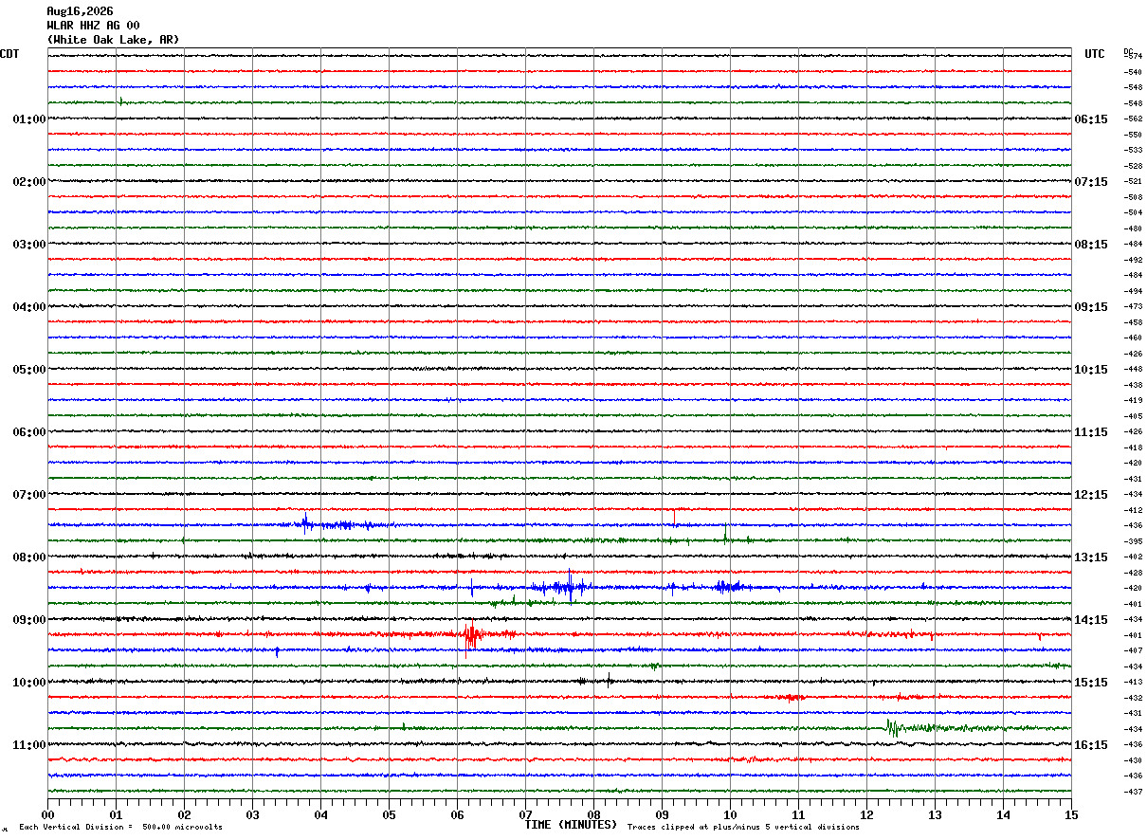The width and height of the screenshot is (1147, 840).
Task: Select the 04:00 CDT row label
Action: coord(29,307)
